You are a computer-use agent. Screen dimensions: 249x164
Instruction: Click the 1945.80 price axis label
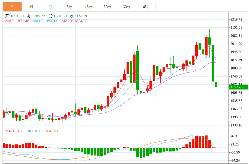236,52
